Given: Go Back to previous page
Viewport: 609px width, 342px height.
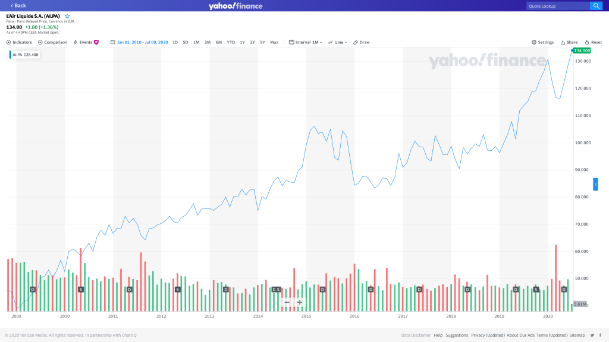Looking at the screenshot, I should coord(18,5).
